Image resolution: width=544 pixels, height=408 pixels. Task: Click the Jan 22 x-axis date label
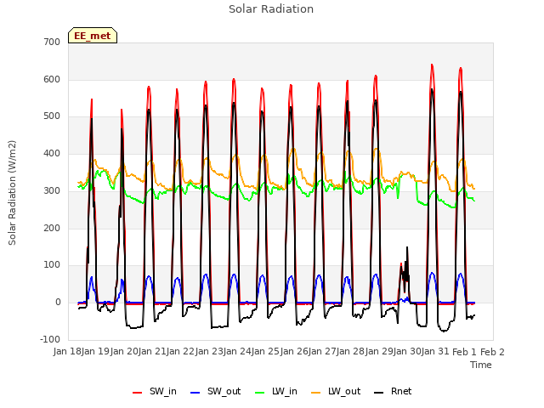180,352
